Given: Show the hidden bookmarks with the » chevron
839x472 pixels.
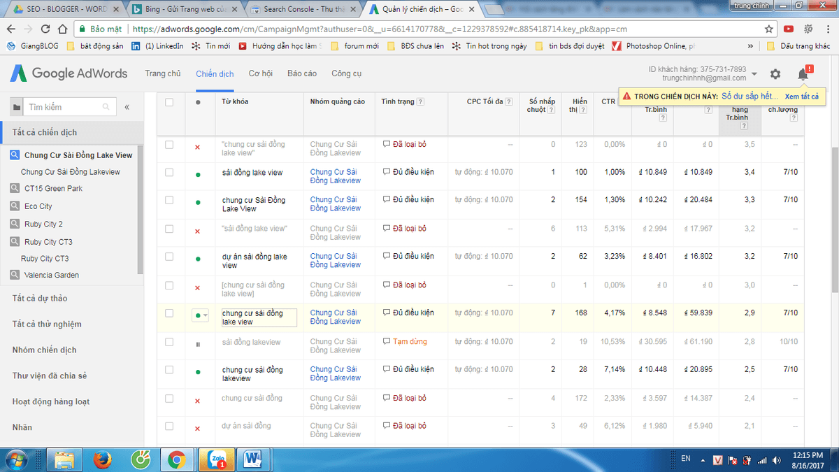Looking at the screenshot, I should tap(750, 46).
